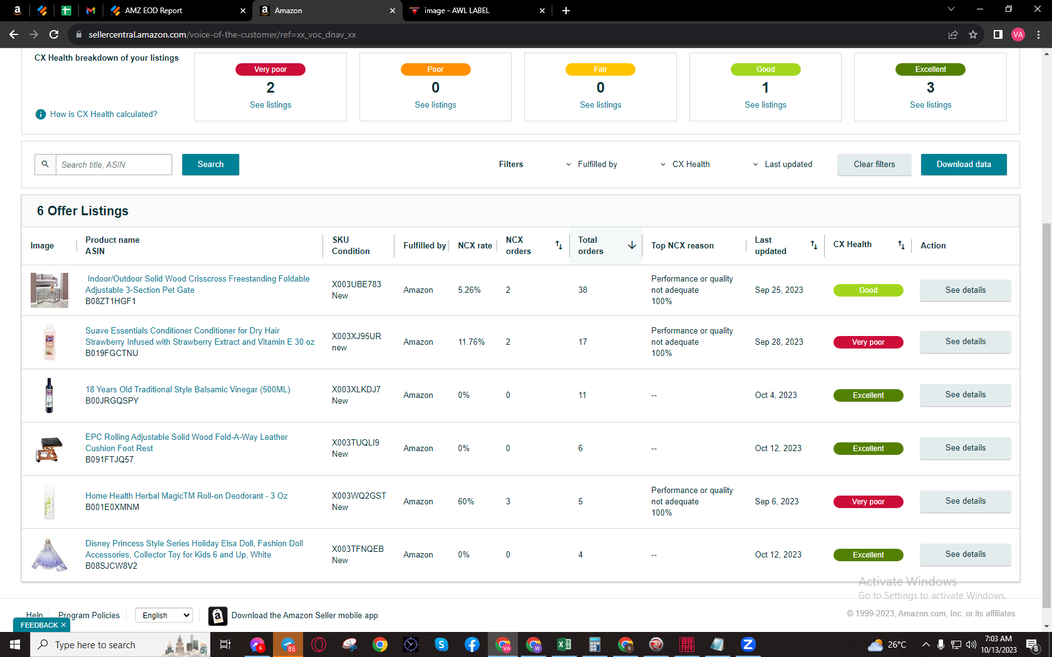Click the Search button
Screen dimensions: 1052x657
click(210, 164)
